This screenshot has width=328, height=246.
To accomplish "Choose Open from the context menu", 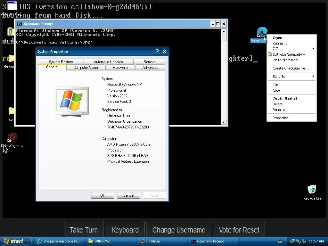I will coord(291,38).
